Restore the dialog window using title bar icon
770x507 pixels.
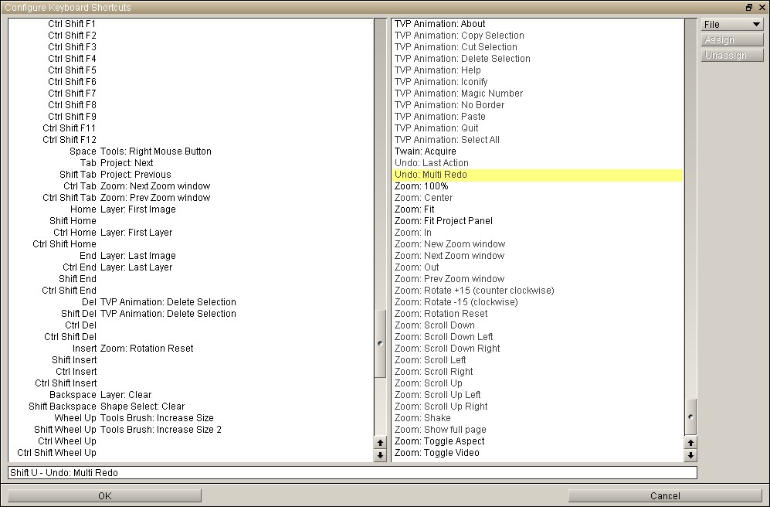(749, 8)
